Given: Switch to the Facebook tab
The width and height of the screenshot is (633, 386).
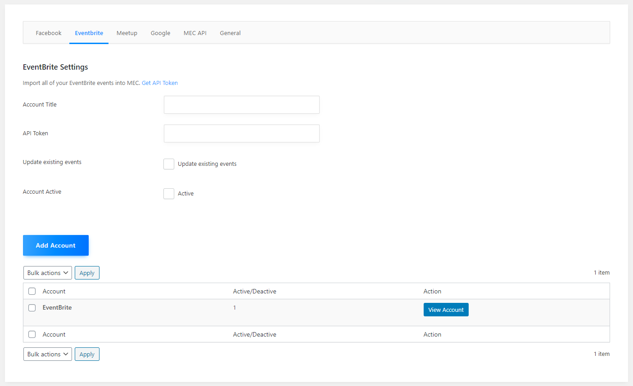Looking at the screenshot, I should (x=49, y=33).
